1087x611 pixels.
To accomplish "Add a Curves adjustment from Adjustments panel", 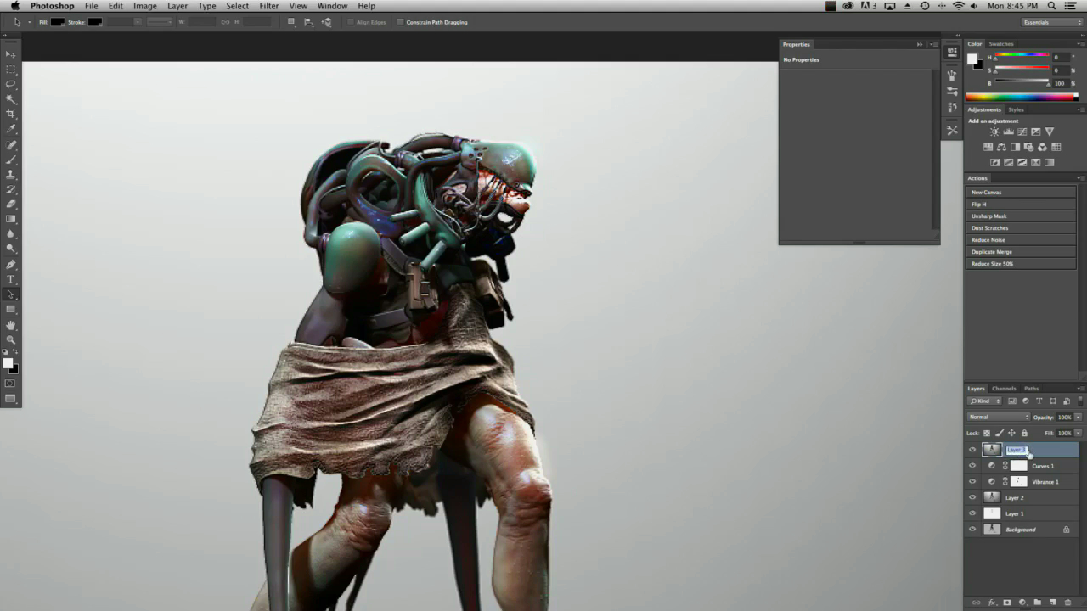I will tap(1022, 132).
